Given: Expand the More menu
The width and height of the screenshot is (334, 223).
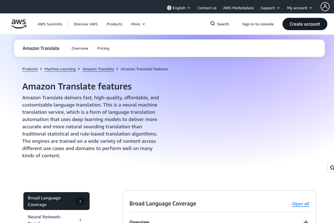Looking at the screenshot, I should pyautogui.click(x=138, y=24).
